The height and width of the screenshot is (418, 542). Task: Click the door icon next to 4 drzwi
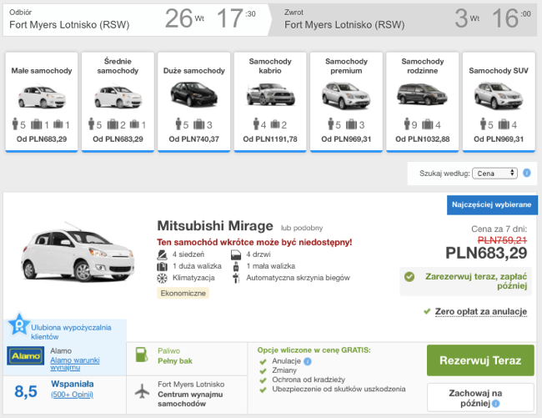[235, 254]
